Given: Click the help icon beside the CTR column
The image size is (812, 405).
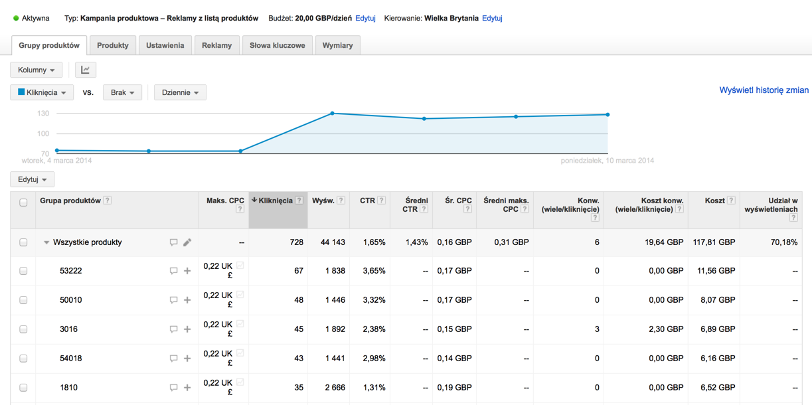Looking at the screenshot, I should click(380, 201).
